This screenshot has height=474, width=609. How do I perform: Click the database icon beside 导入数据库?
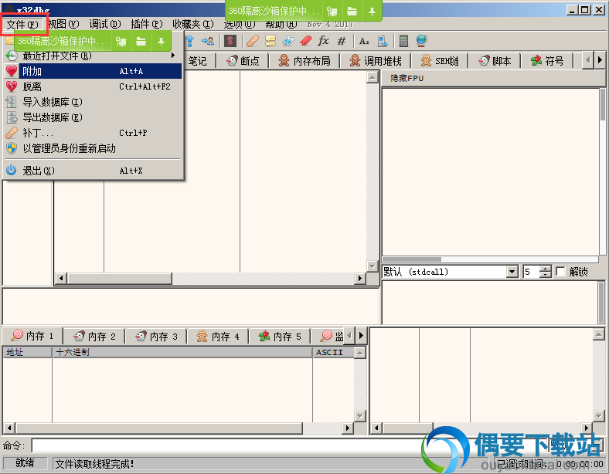(12, 102)
